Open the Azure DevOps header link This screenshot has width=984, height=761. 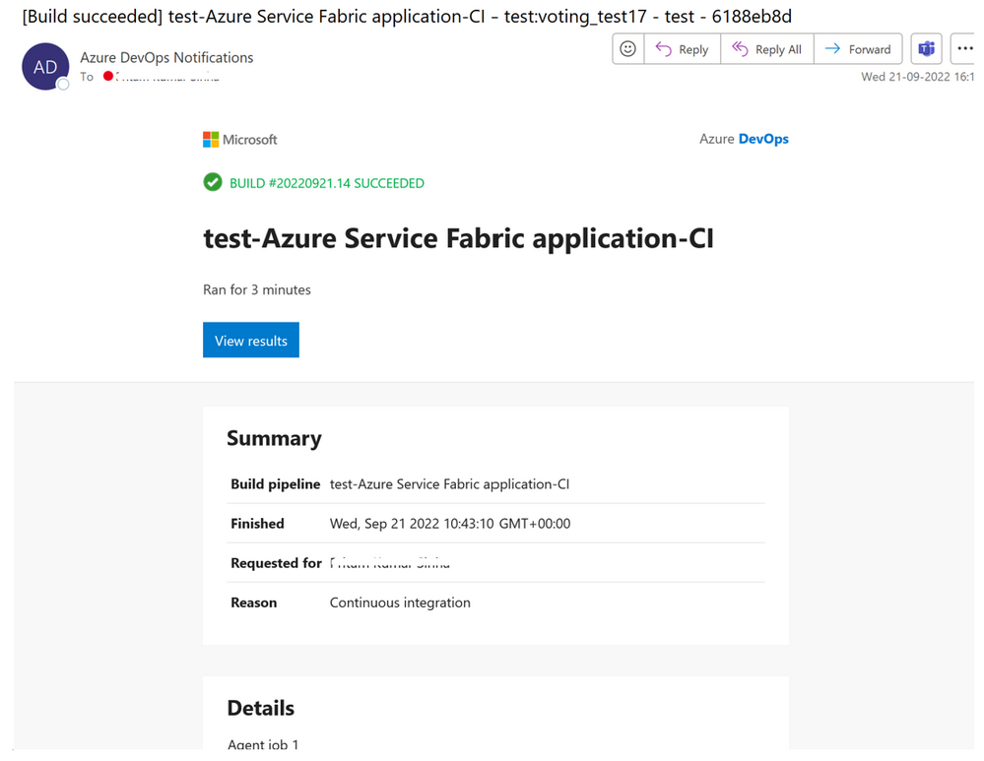click(x=744, y=140)
